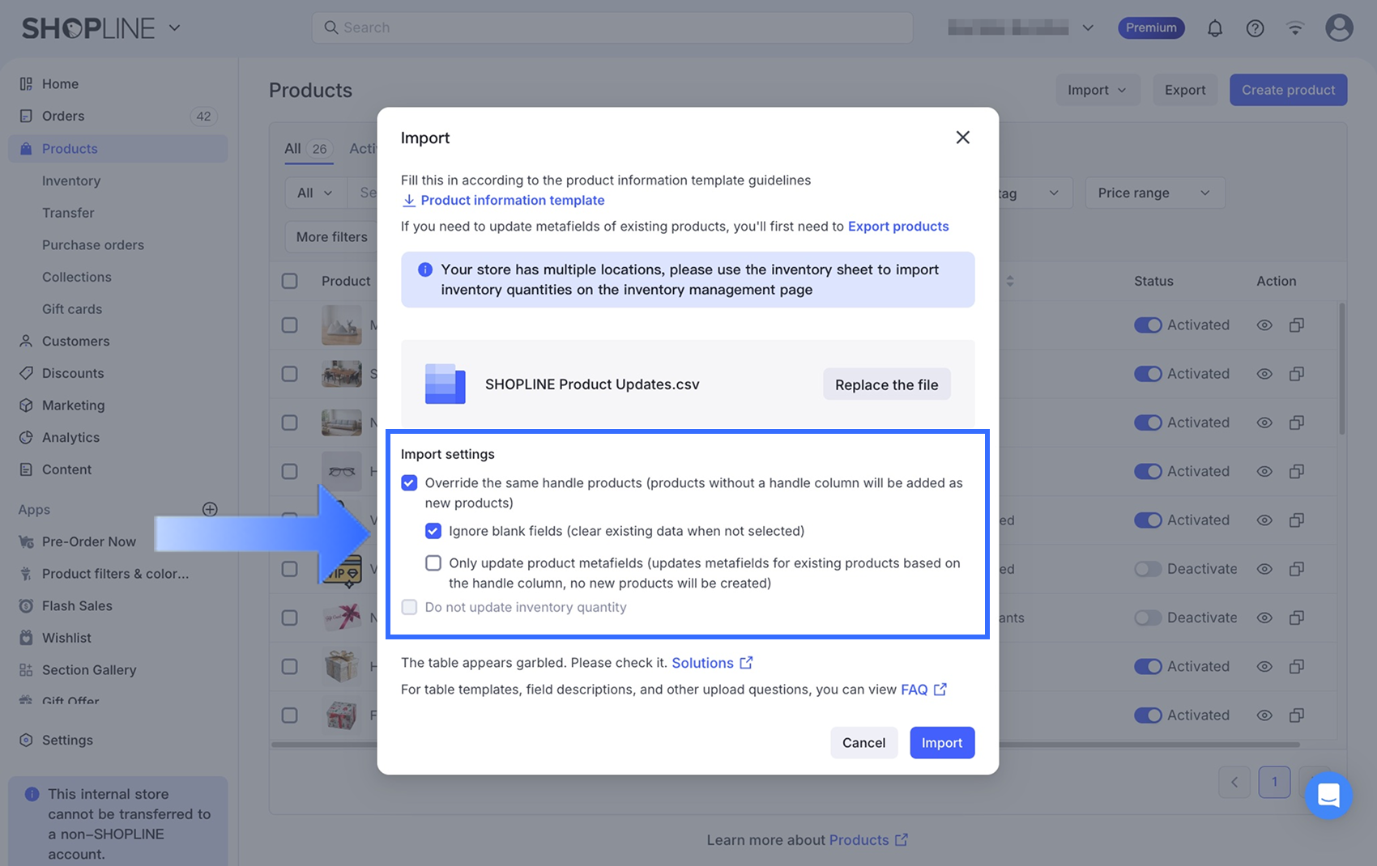
Task: Click the Product filters & color app icon
Action: pyautogui.click(x=26, y=574)
